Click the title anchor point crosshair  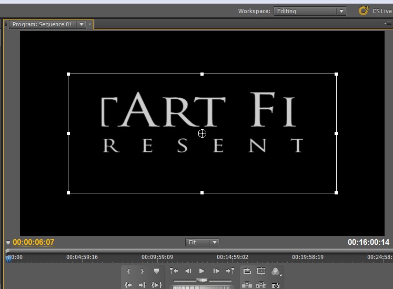point(202,133)
